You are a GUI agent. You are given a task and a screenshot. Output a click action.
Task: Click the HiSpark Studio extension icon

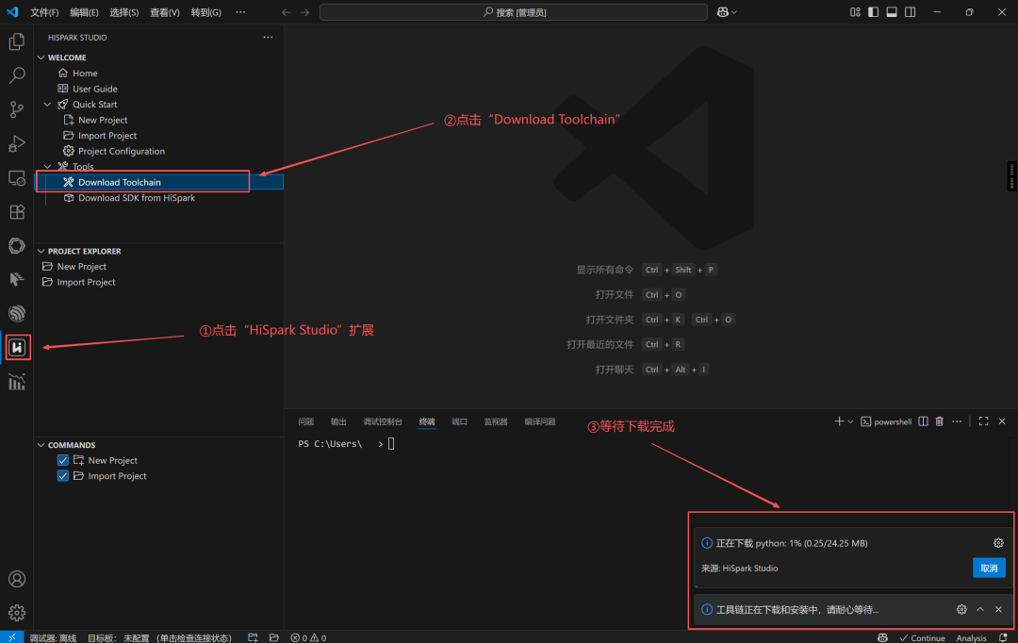18,348
